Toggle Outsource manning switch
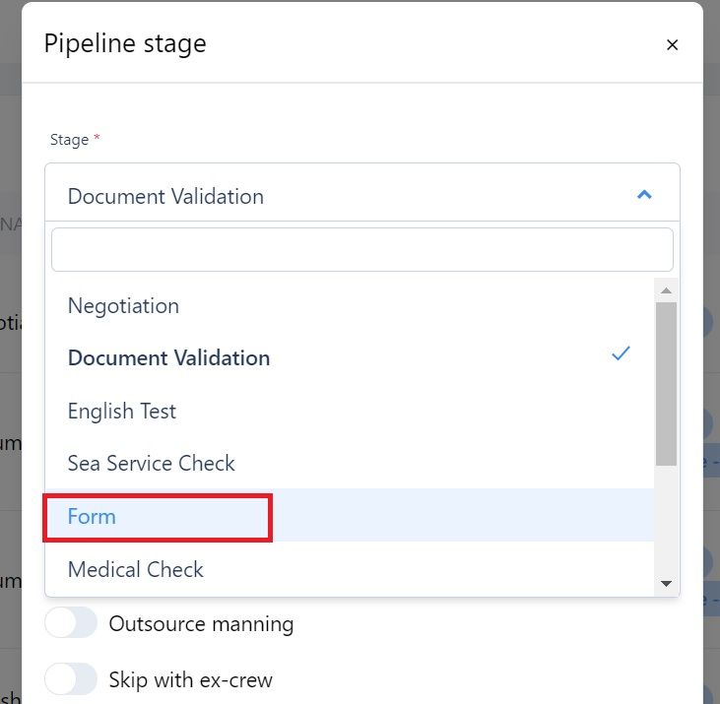 pyautogui.click(x=71, y=623)
